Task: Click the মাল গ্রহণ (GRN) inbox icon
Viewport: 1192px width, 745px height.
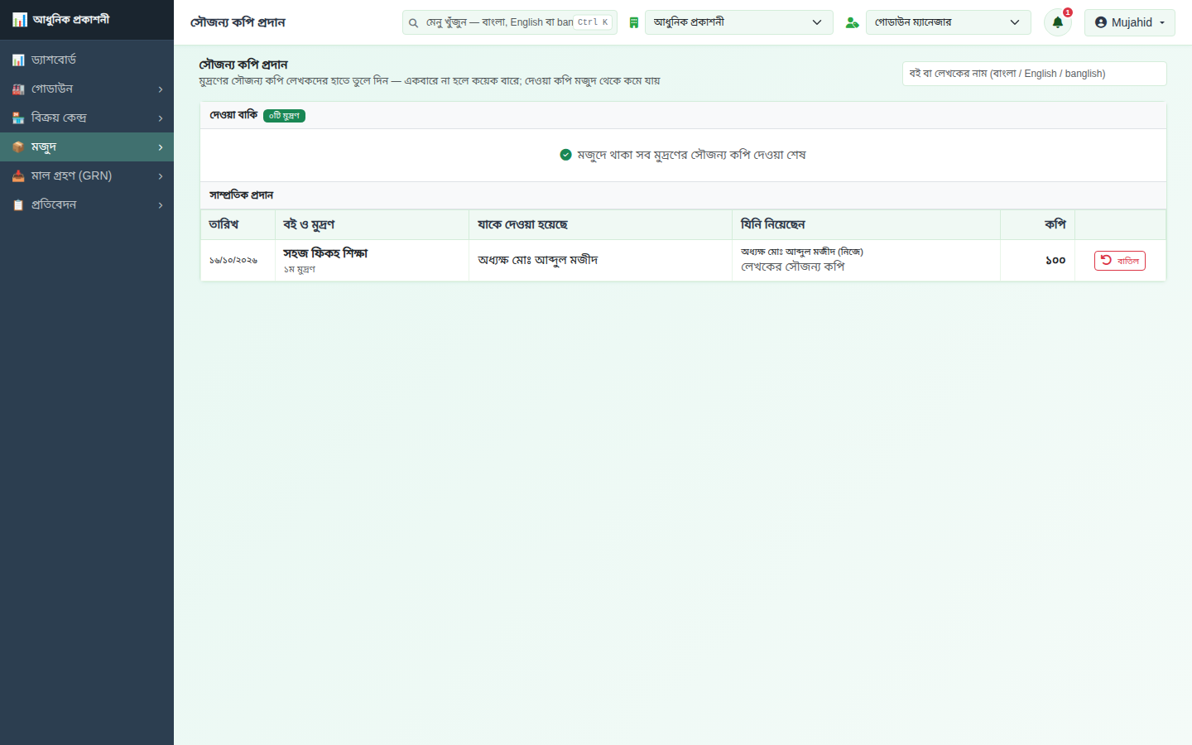Action: (x=18, y=175)
